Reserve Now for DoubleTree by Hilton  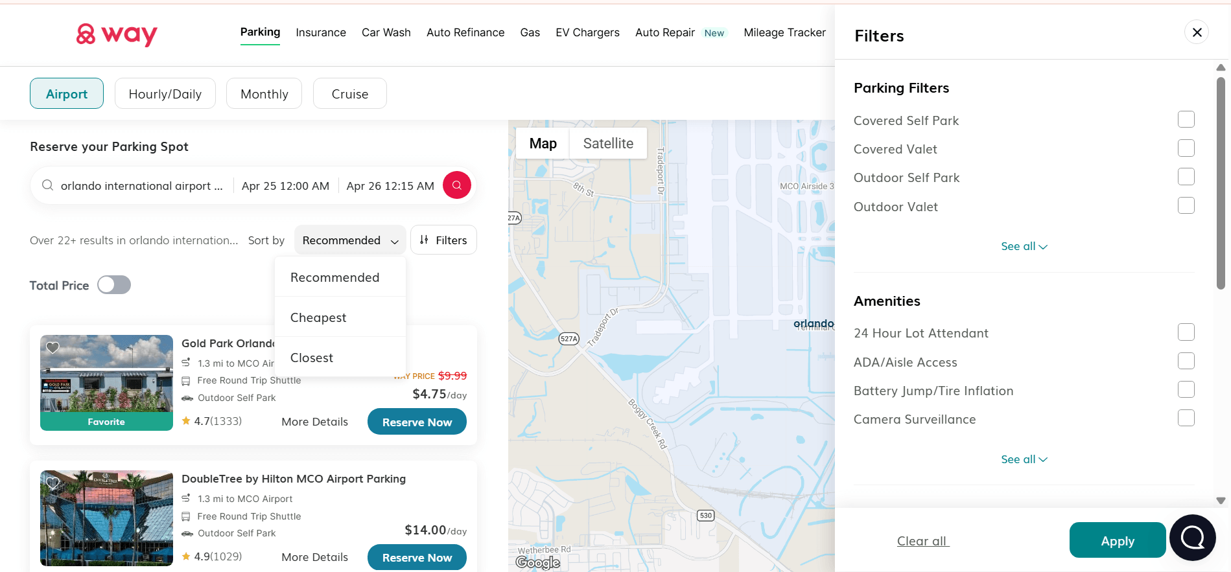pyautogui.click(x=417, y=557)
